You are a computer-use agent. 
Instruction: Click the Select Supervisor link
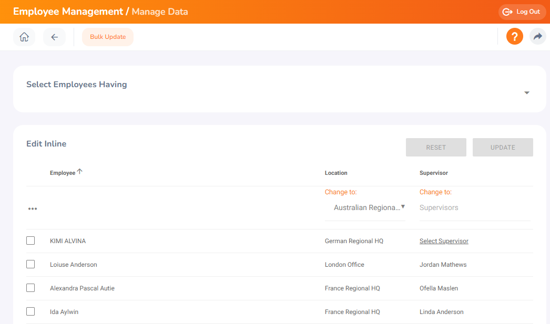pyautogui.click(x=444, y=241)
